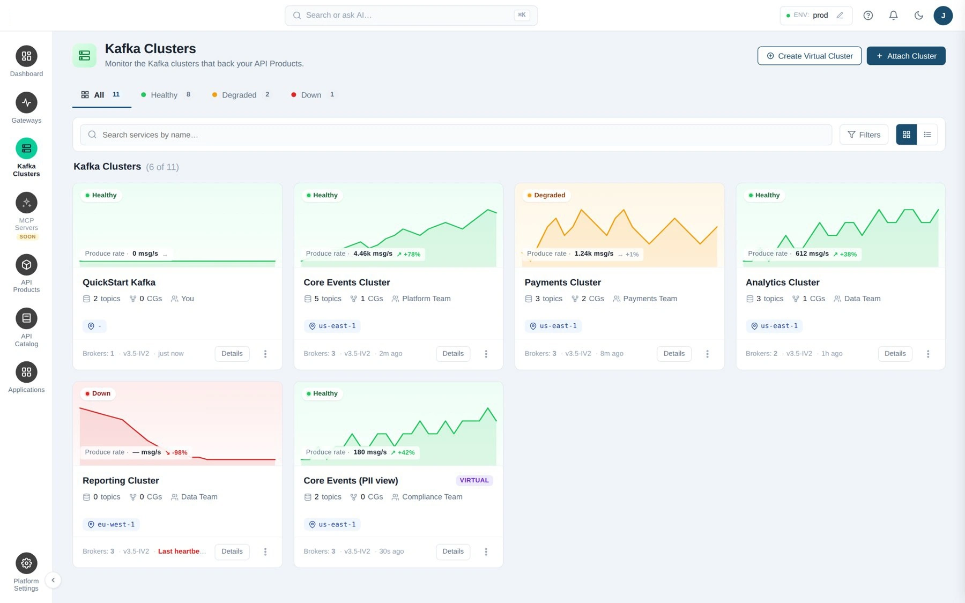The height and width of the screenshot is (603, 965).
Task: Open Details for Core Events Cluster
Action: (453, 354)
